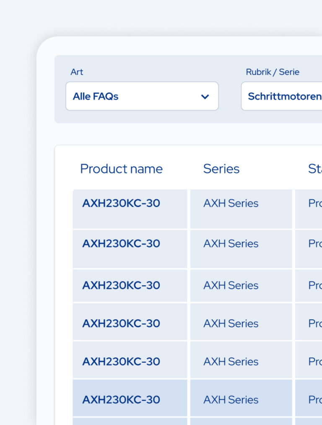Select AXH230KC-30 in the fourth table row
The height and width of the screenshot is (425, 322).
coord(121,323)
